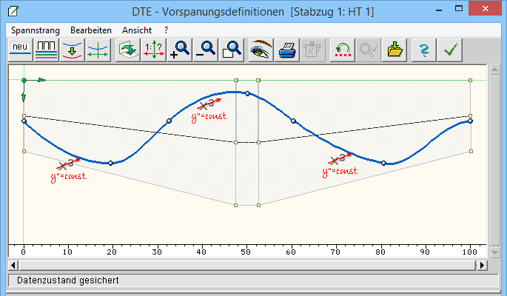Click the undo arrow icon
Screen dimensions: 507x296
(341, 50)
